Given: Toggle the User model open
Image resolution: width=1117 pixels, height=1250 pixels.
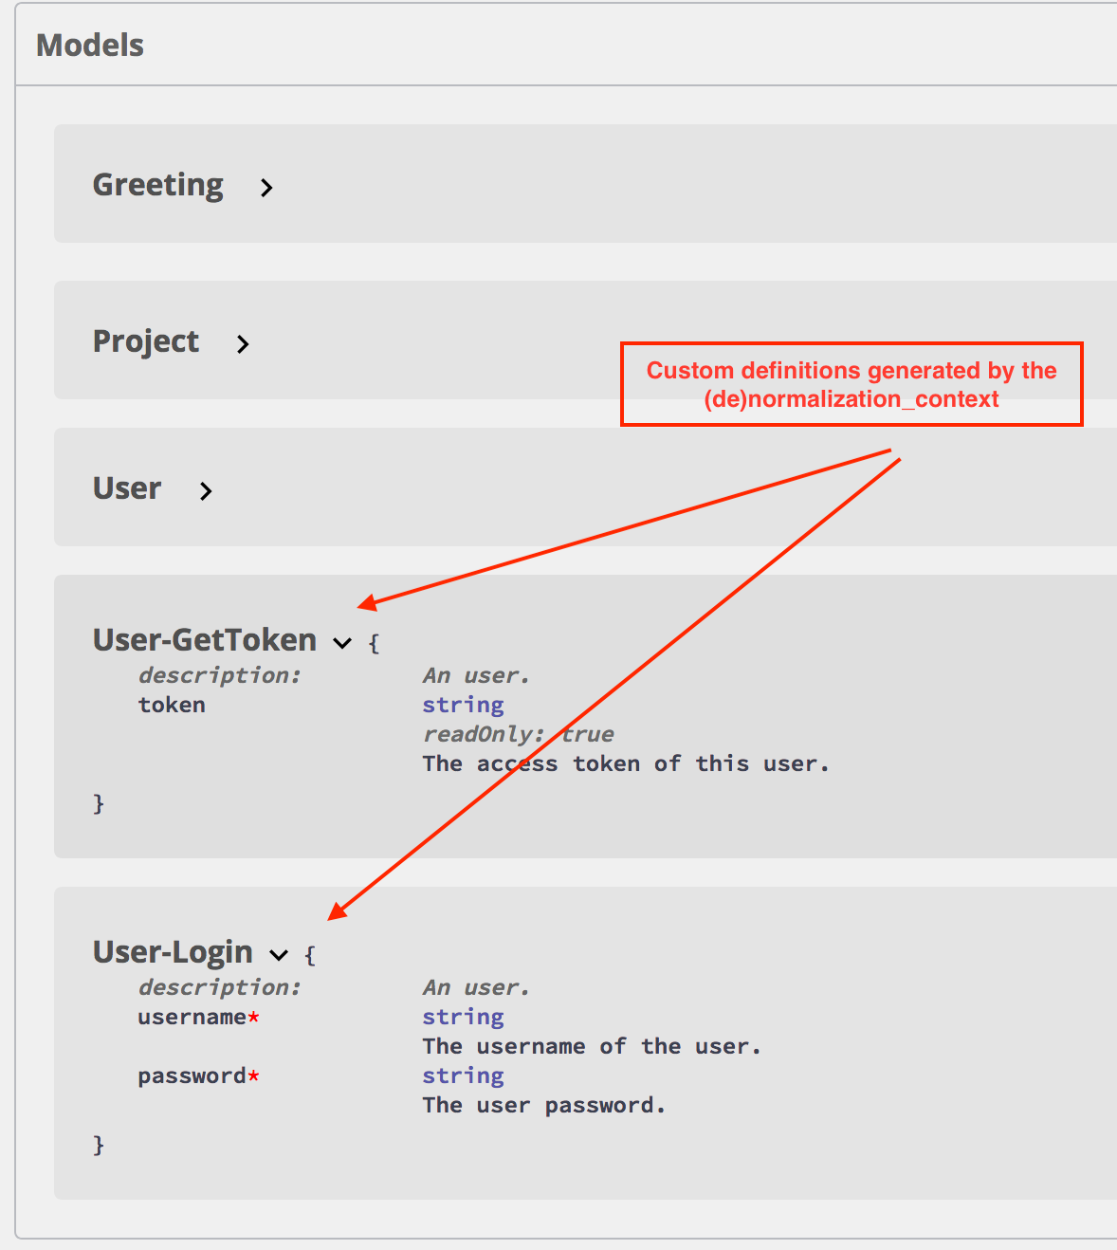Looking at the screenshot, I should click(126, 487).
